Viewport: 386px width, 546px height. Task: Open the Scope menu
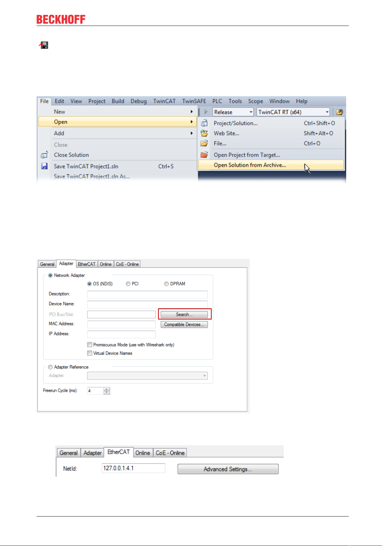pos(255,101)
